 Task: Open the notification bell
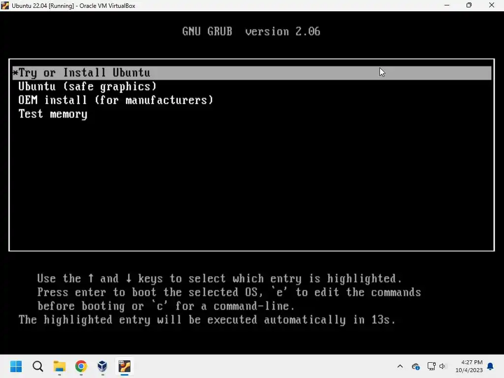click(491, 366)
